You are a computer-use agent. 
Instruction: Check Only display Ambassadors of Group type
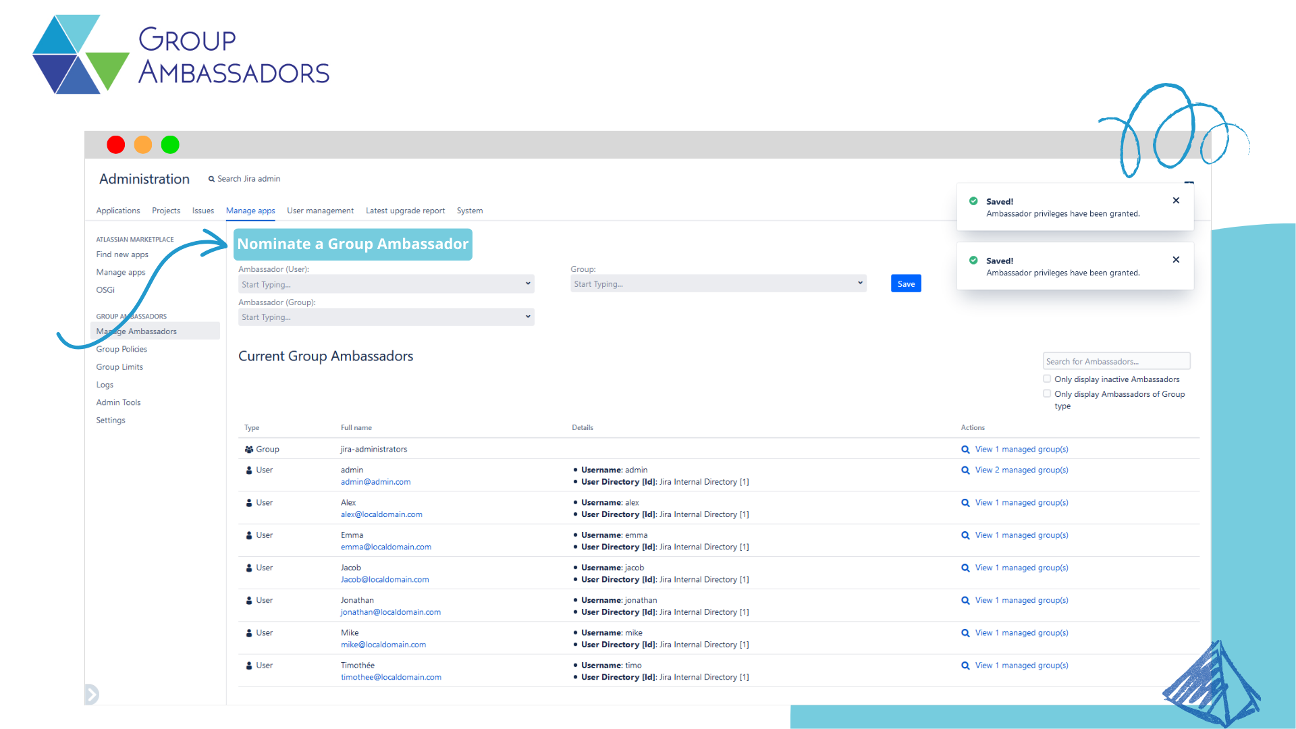(1047, 394)
